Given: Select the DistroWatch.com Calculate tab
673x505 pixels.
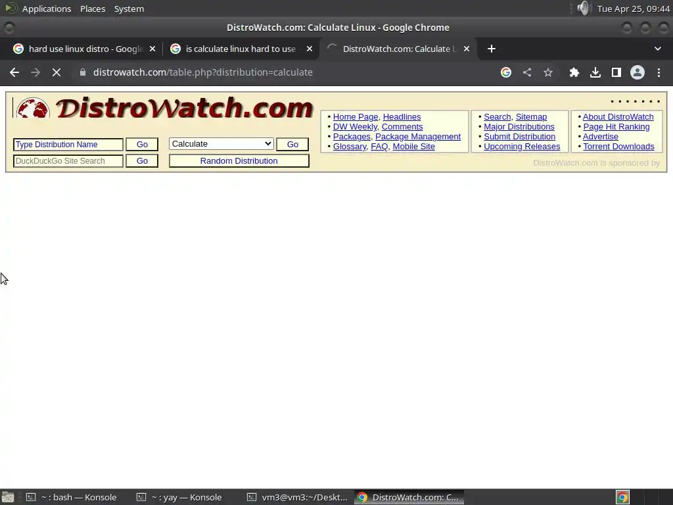Looking at the screenshot, I should tap(397, 49).
